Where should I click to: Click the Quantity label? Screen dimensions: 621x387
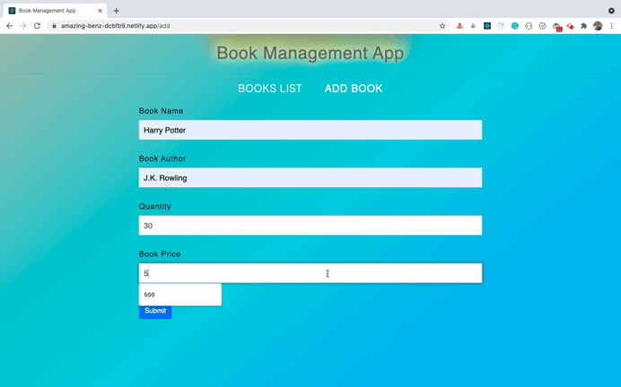coord(155,206)
